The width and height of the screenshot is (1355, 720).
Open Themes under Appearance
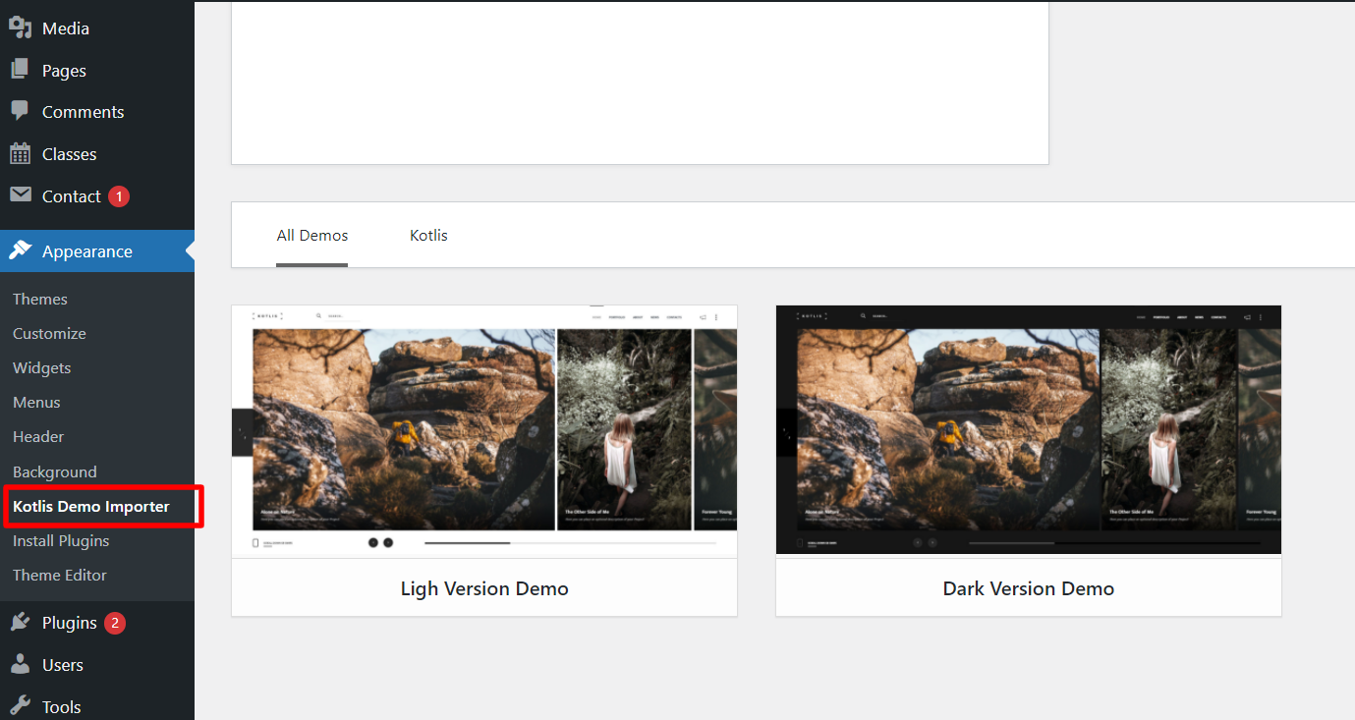(40, 300)
